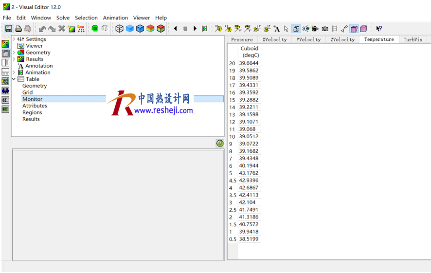Click the help question-mark cursor icon
The width and height of the screenshot is (431, 273).
click(x=379, y=29)
